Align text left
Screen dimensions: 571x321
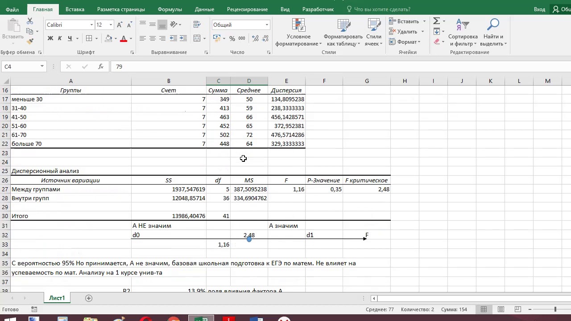click(143, 38)
